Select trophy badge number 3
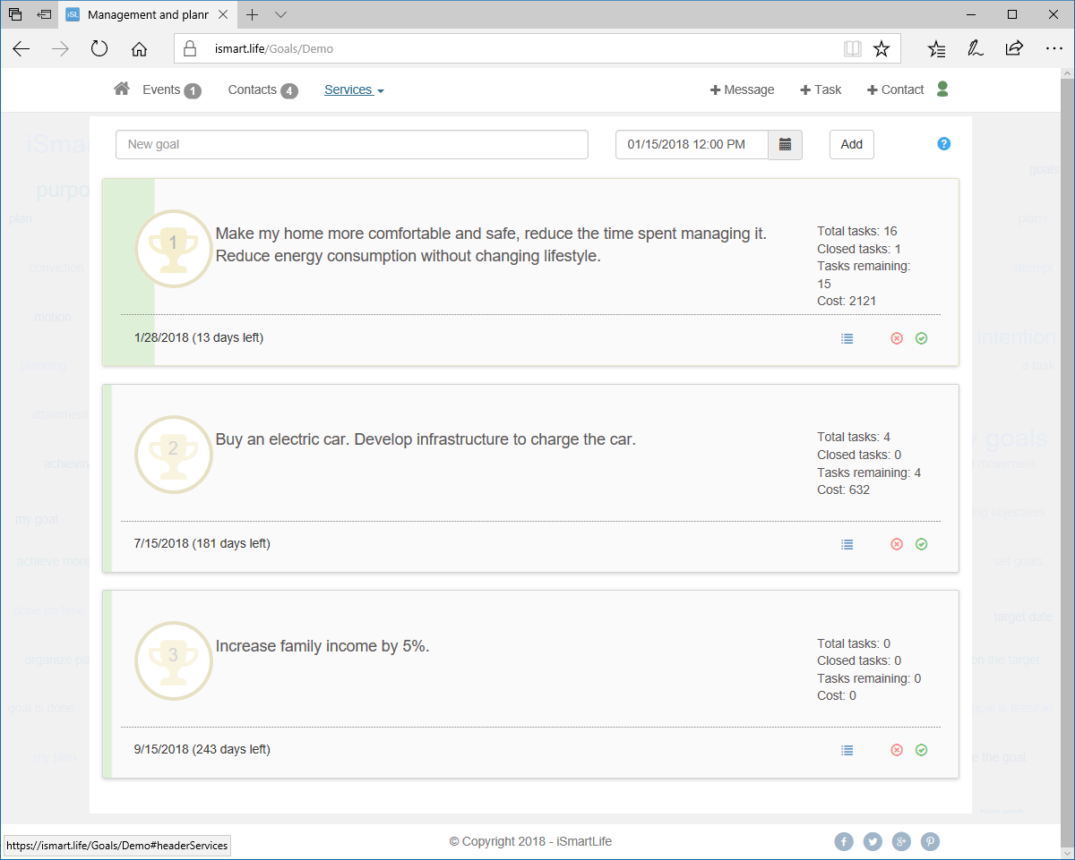 (173, 660)
